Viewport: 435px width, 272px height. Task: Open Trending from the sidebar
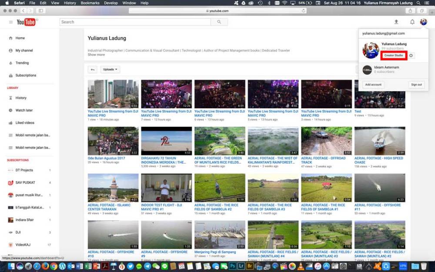click(x=22, y=63)
